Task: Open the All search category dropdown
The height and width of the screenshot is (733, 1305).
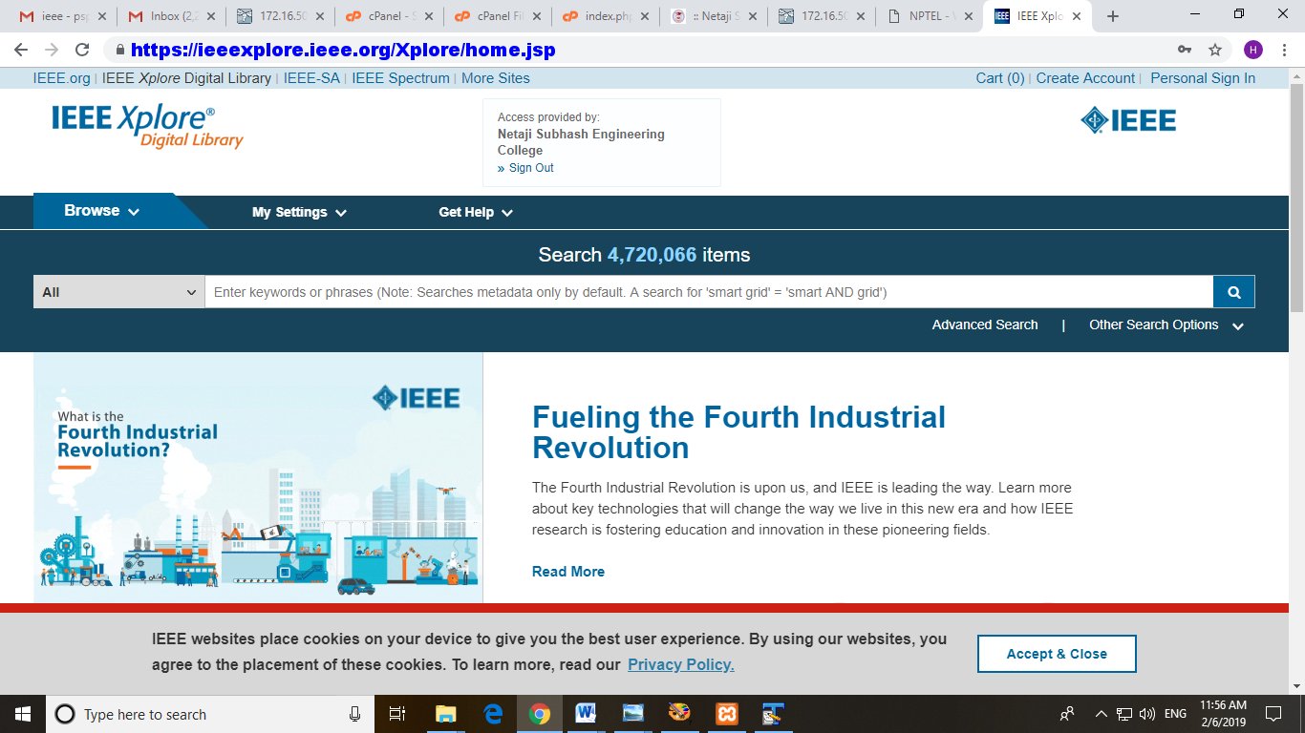Action: tap(118, 292)
